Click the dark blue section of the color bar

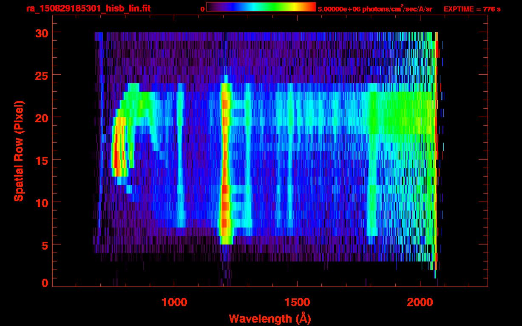point(225,7)
